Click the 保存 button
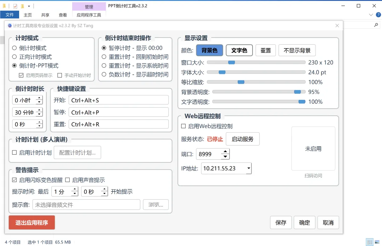The width and height of the screenshot is (382, 246). [x=281, y=223]
